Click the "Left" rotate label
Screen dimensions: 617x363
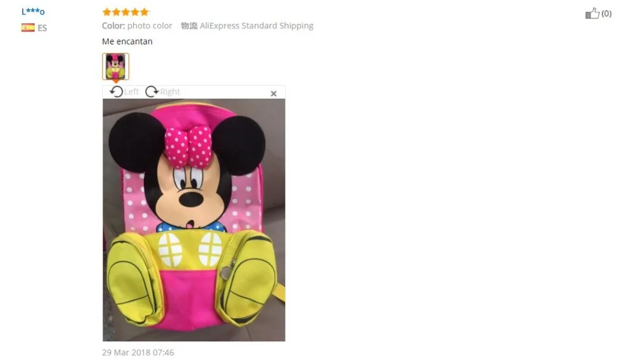pyautogui.click(x=131, y=92)
